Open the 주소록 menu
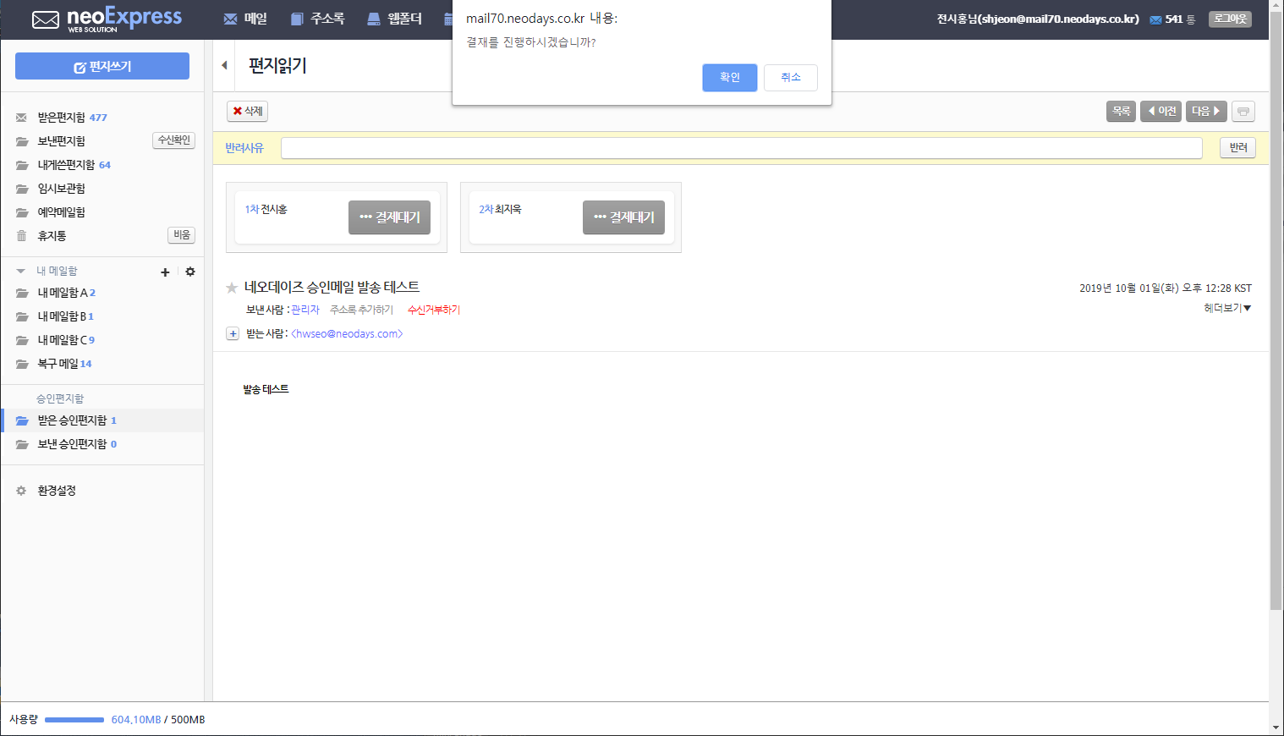 [x=318, y=19]
